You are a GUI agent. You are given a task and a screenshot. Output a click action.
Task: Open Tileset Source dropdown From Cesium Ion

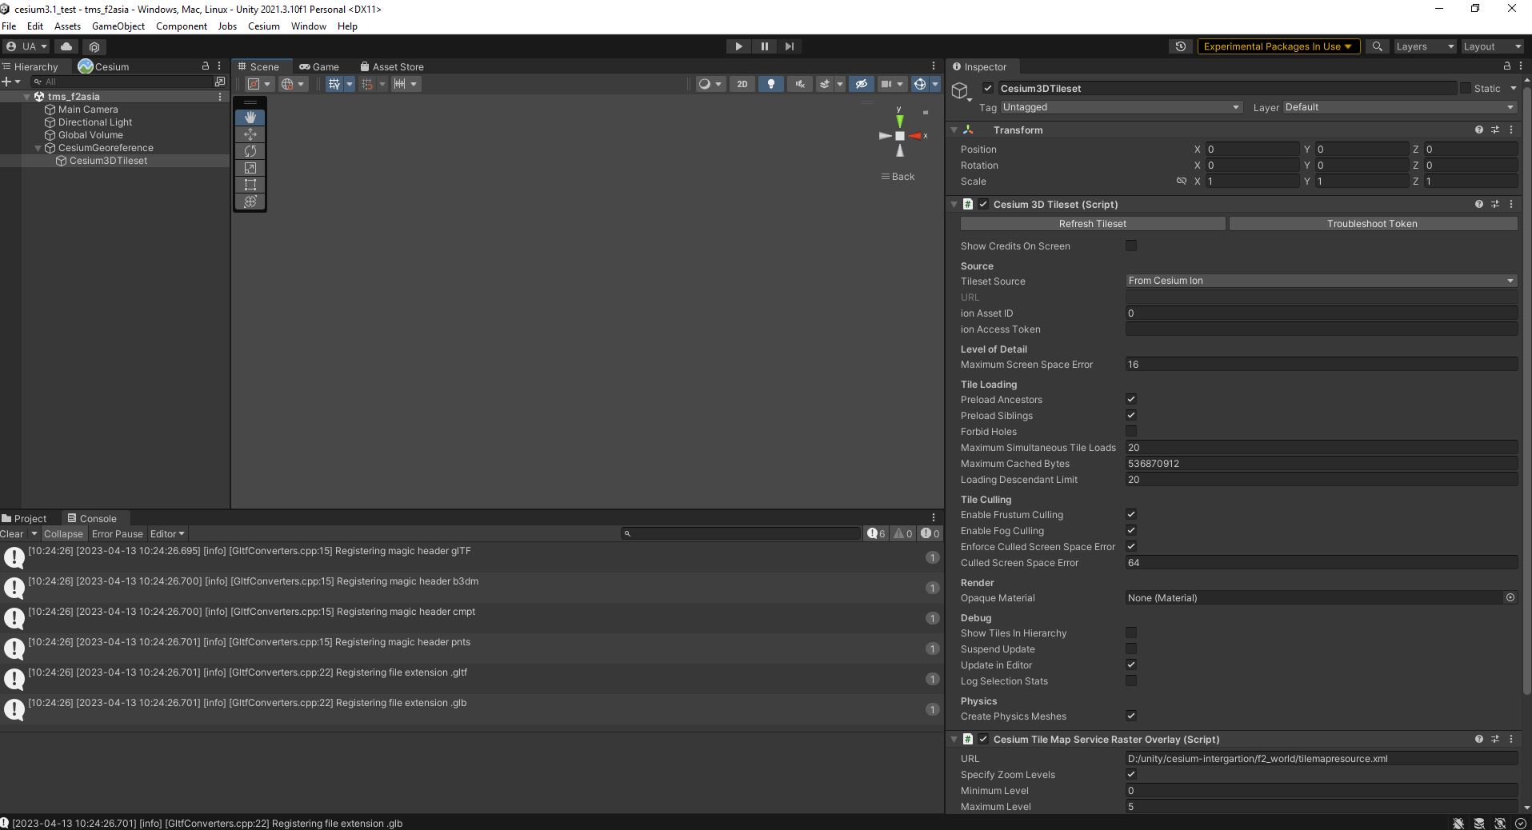click(x=1322, y=281)
